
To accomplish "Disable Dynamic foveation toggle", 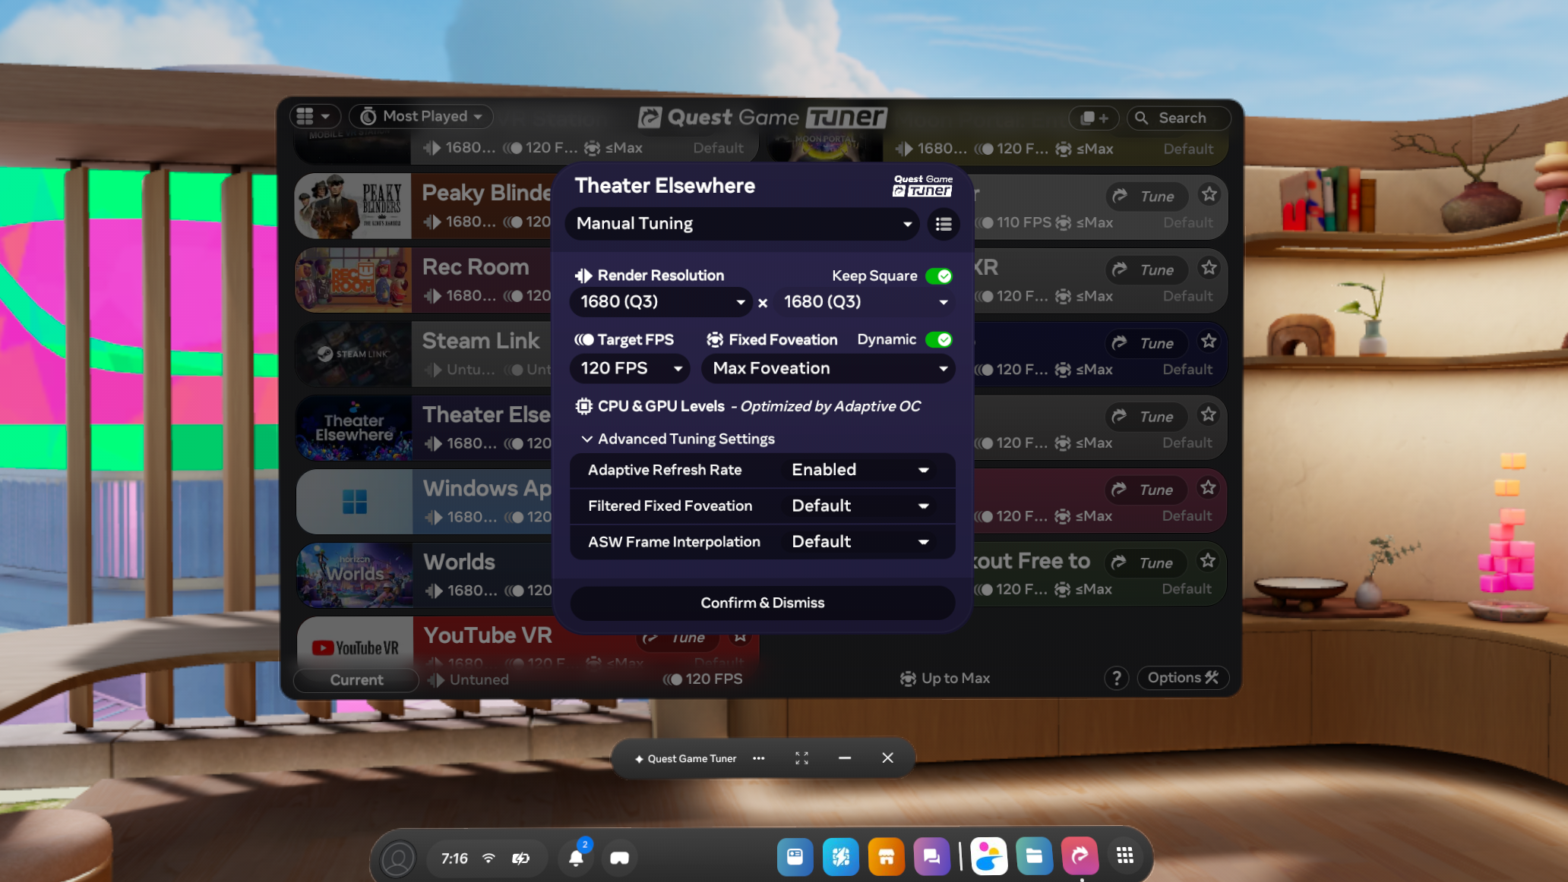I will click(939, 339).
